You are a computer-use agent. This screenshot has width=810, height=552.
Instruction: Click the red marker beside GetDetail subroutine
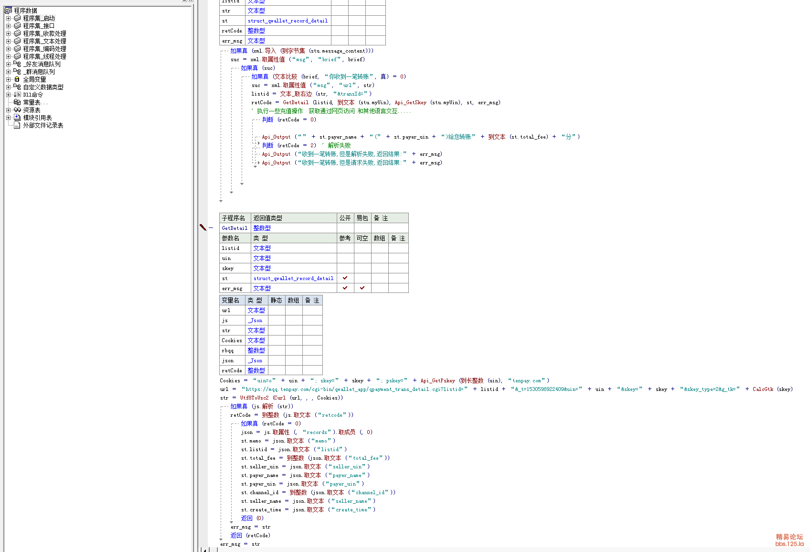203,227
